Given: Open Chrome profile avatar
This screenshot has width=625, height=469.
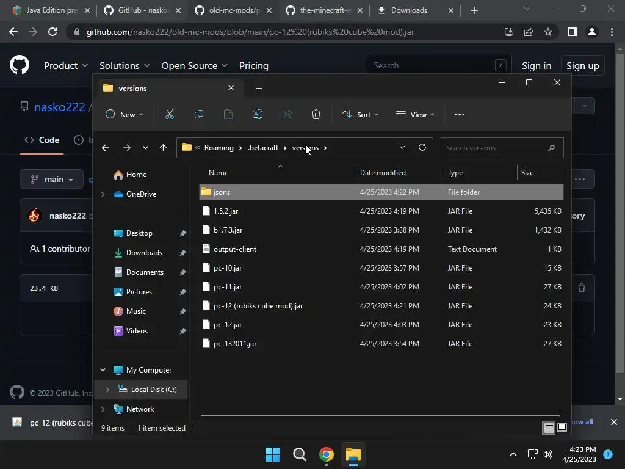Looking at the screenshot, I should (x=592, y=32).
